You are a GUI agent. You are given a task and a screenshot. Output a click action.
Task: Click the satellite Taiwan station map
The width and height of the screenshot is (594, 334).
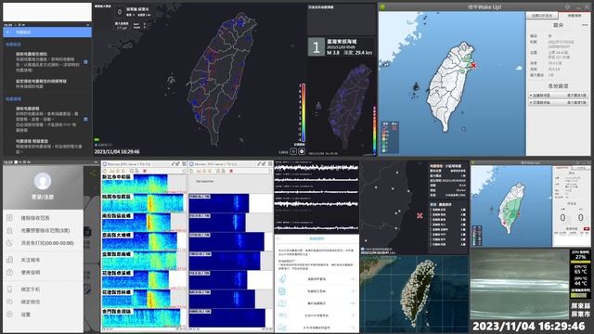[x=415, y=294]
